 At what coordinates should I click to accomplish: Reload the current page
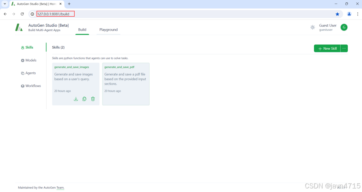click(x=22, y=14)
